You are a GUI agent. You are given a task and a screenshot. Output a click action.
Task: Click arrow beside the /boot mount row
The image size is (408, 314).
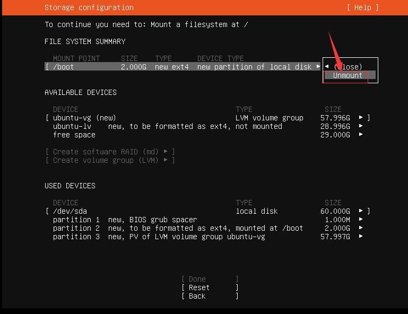coord(318,67)
